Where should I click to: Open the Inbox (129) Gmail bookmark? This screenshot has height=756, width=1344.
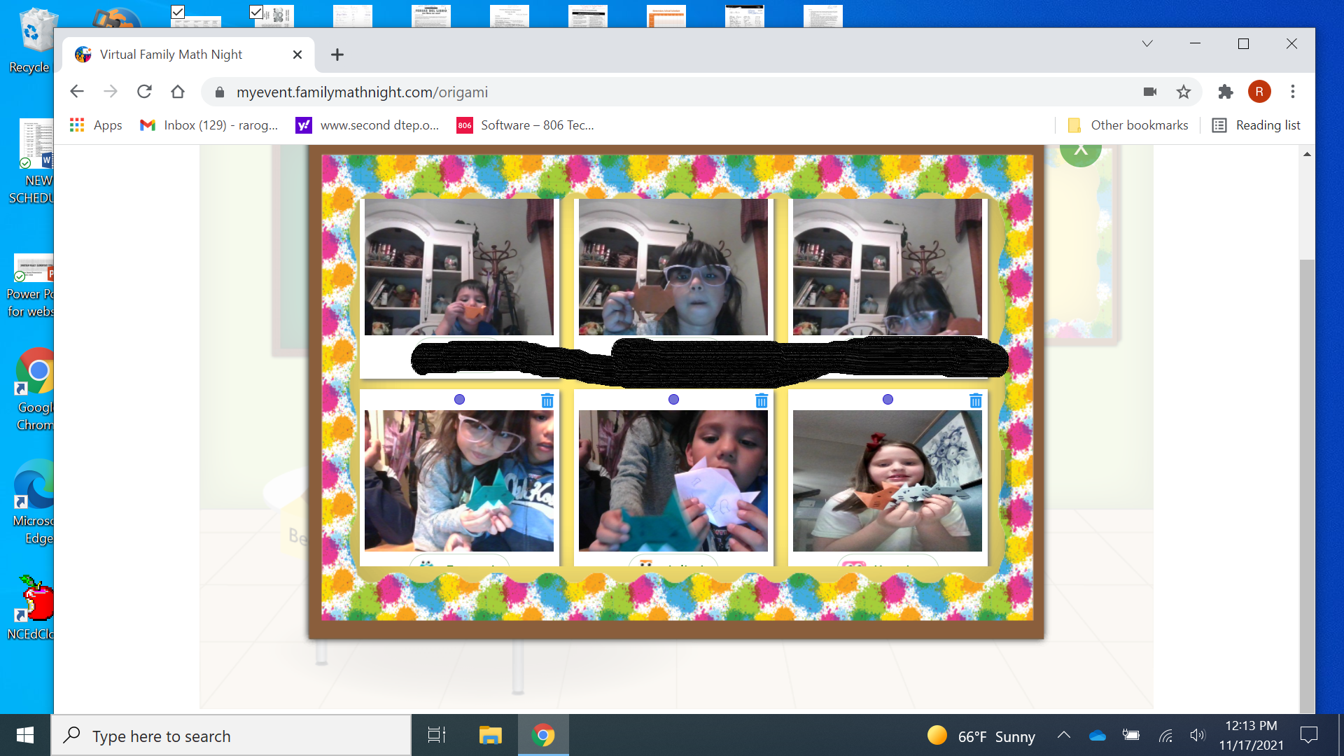pyautogui.click(x=209, y=125)
